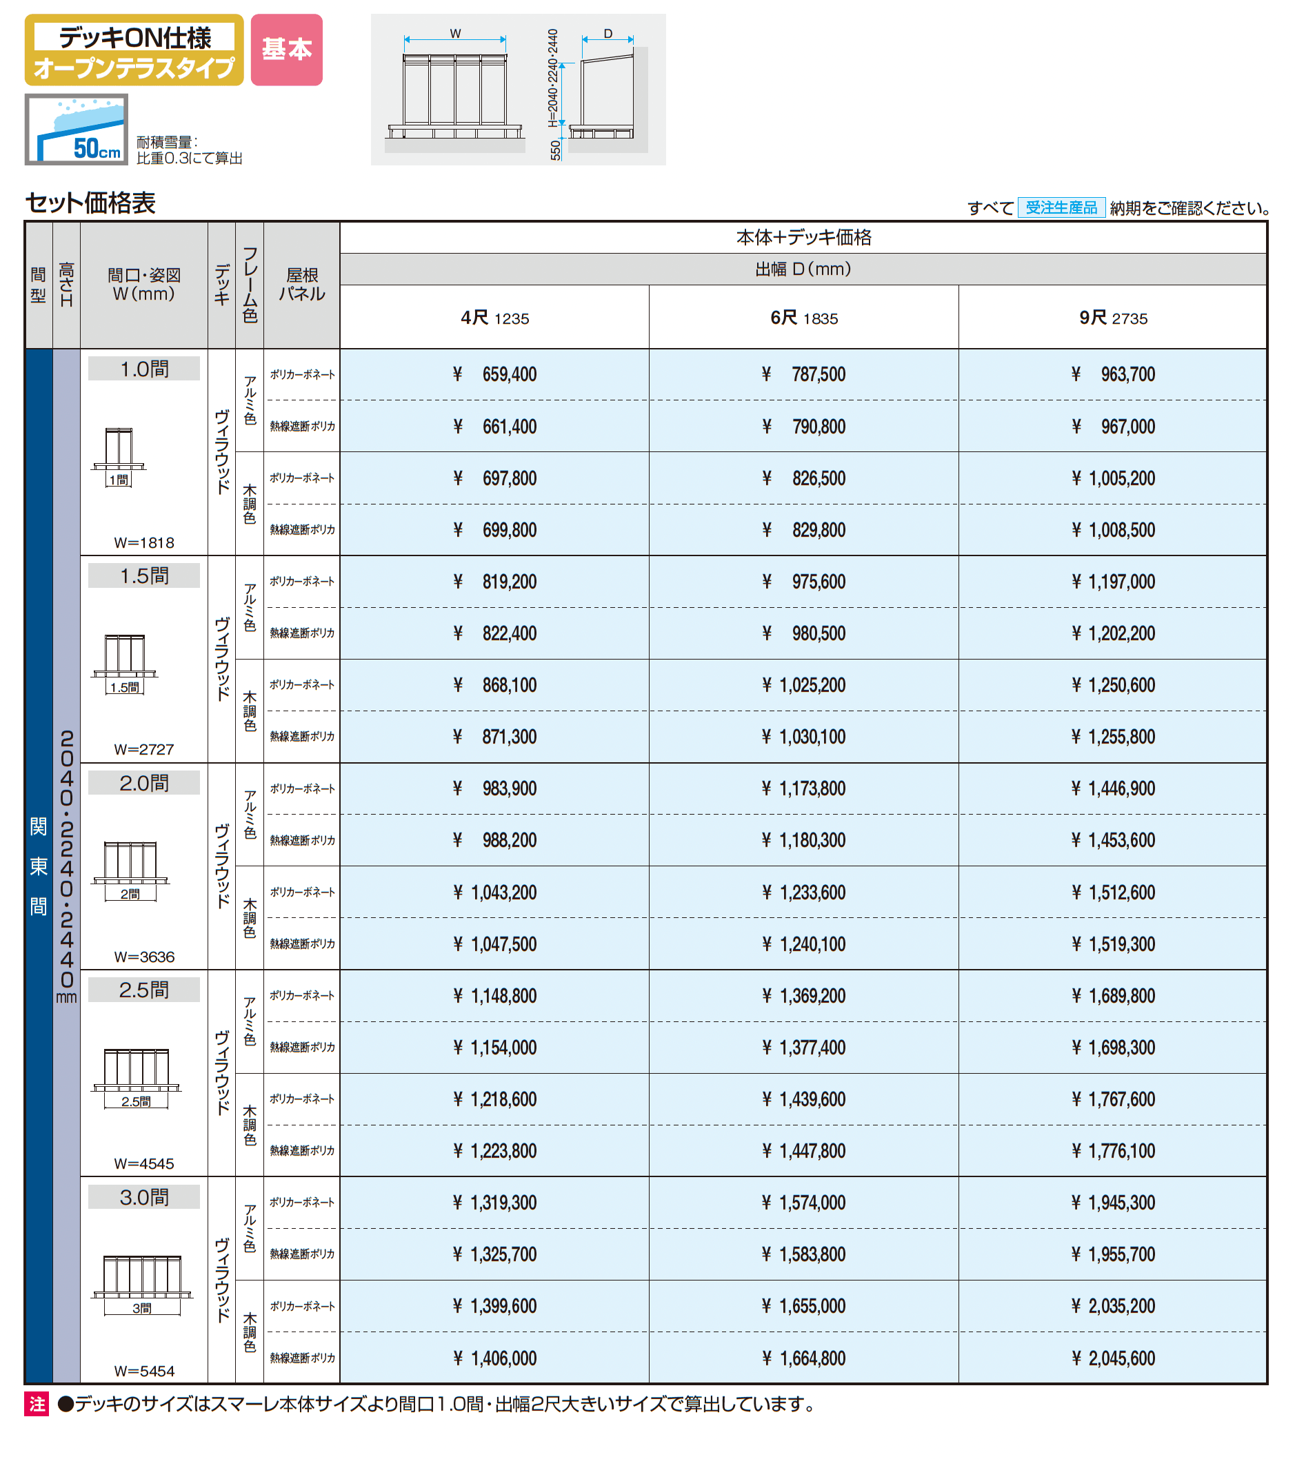The width and height of the screenshot is (1295, 1459).
Task: Select the ¥1,180,300 price cell
Action: point(803,840)
